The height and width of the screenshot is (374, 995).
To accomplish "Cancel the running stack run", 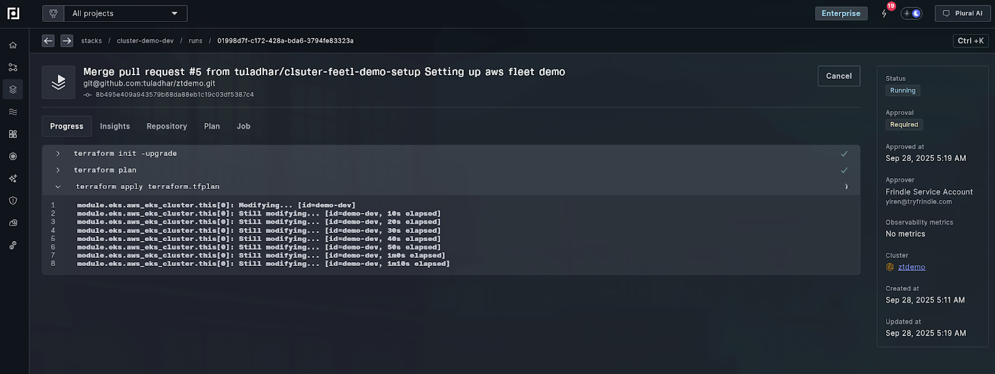I will click(x=838, y=76).
